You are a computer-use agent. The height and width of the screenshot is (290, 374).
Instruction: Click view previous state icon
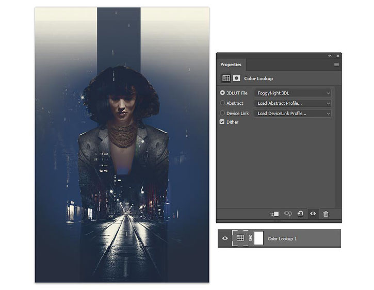288,214
